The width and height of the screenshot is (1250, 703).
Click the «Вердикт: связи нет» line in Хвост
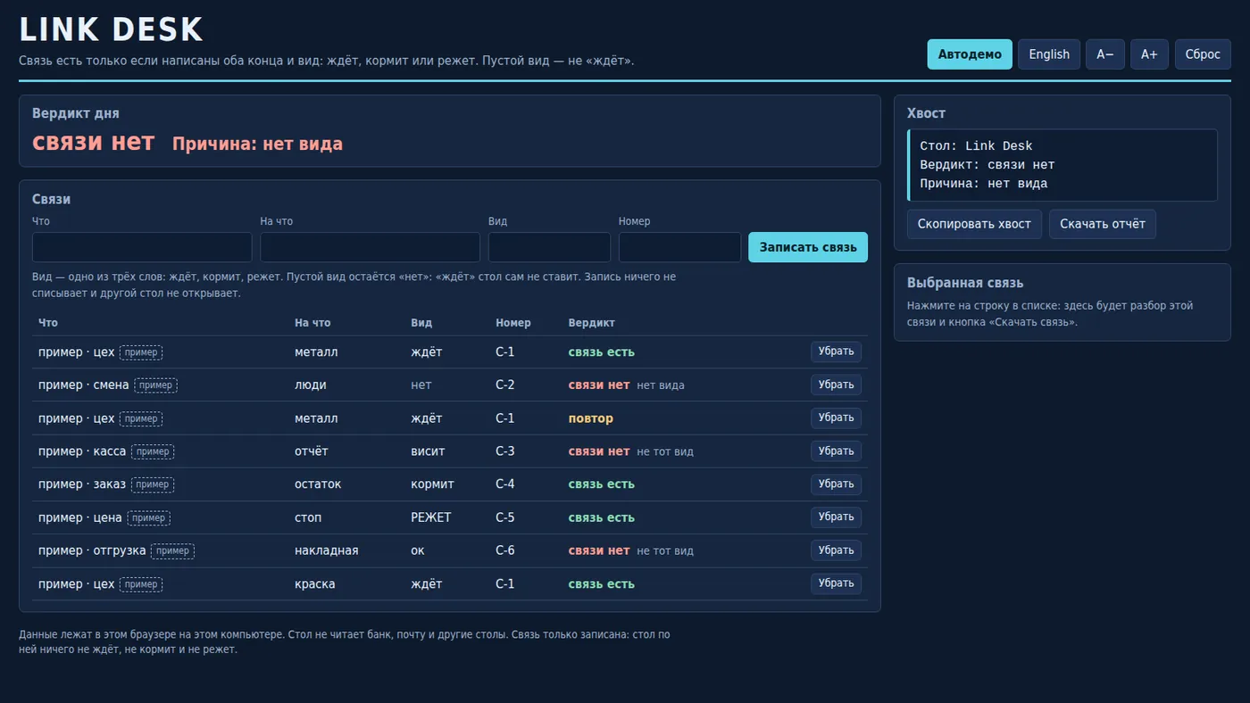tap(987, 165)
